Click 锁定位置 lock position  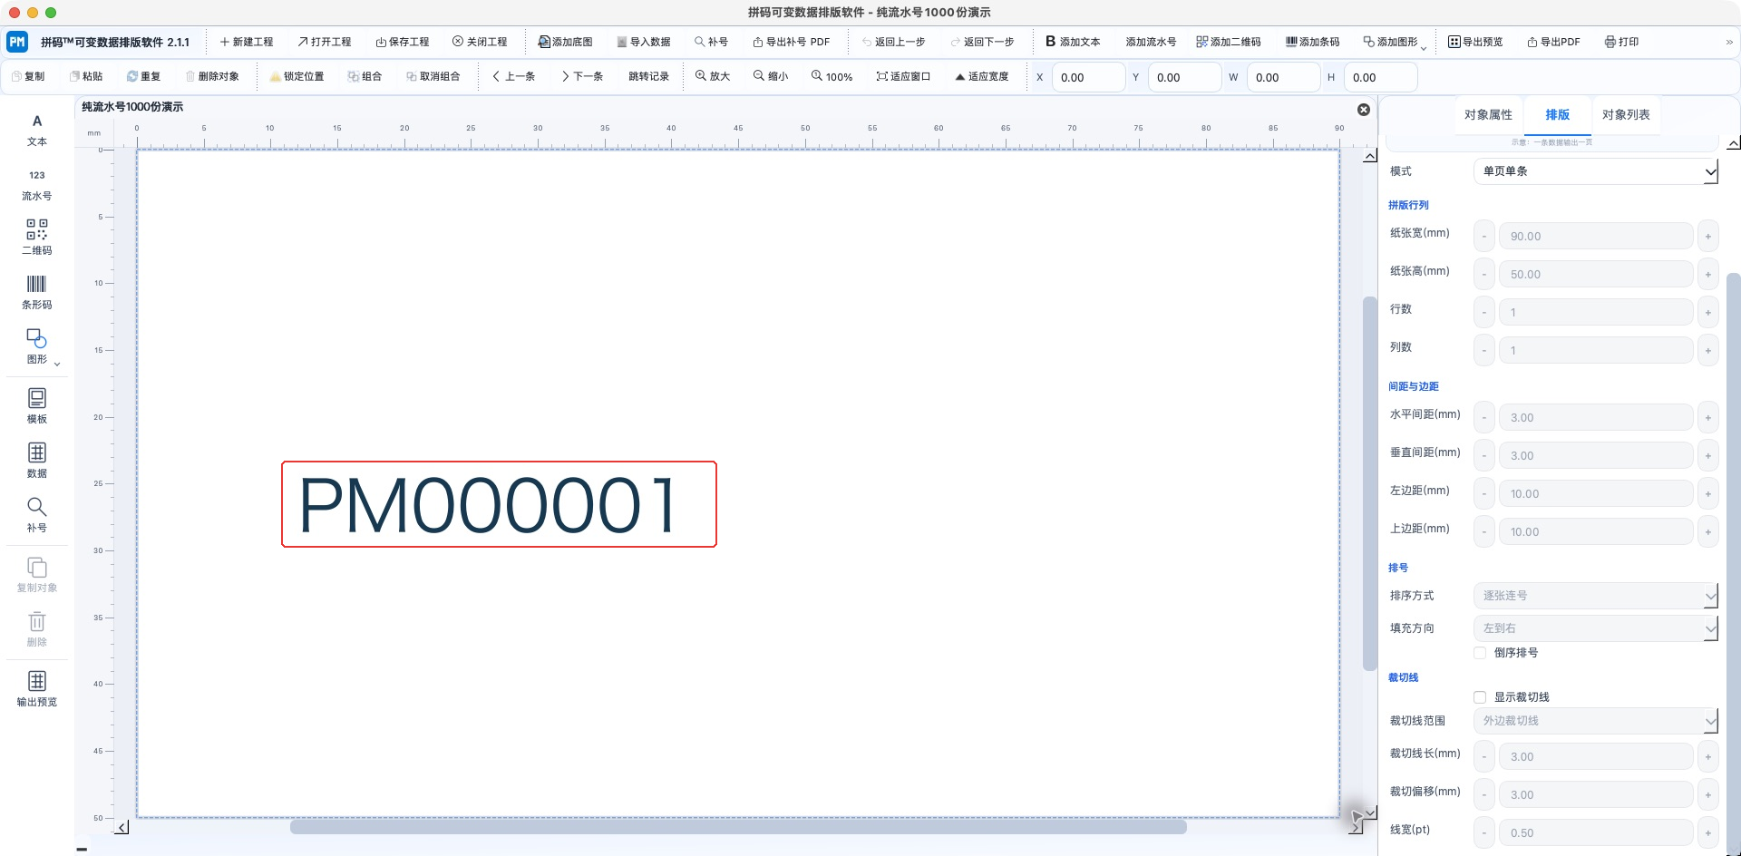click(297, 77)
